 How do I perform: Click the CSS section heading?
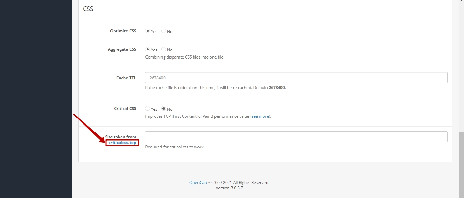tap(88, 9)
